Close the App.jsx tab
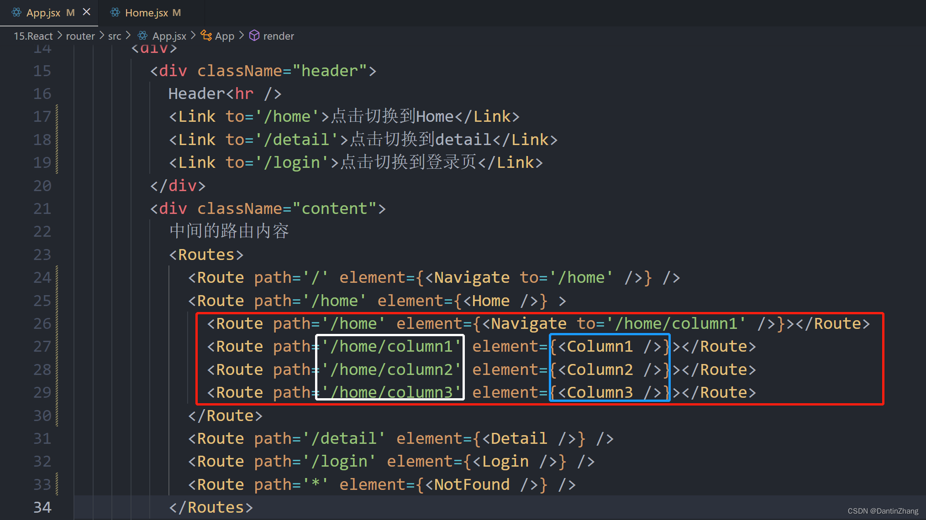This screenshot has height=520, width=926. tap(86, 12)
